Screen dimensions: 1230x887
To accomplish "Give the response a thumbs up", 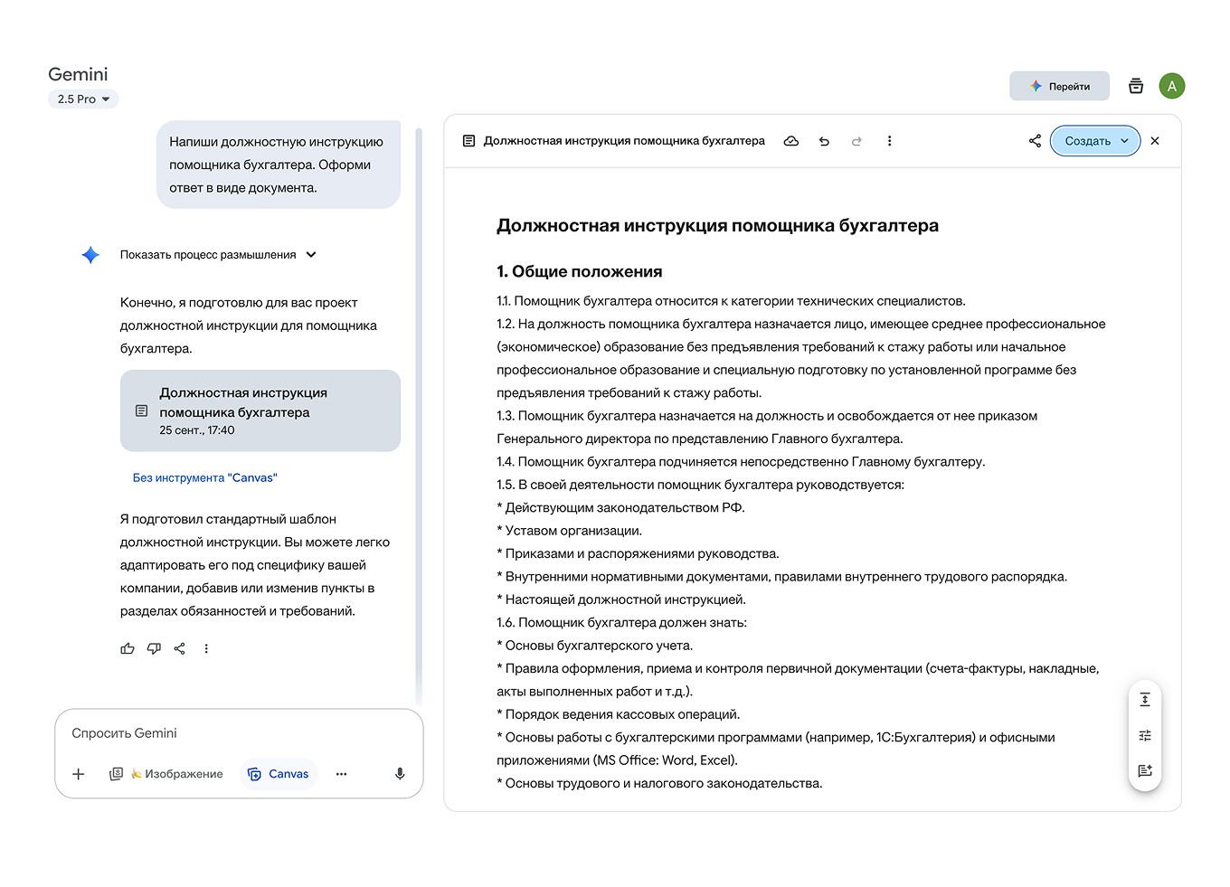I will [128, 648].
